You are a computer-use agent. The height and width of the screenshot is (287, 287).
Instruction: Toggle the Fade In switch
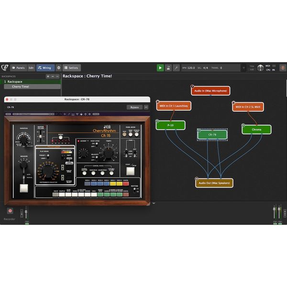tap(126, 154)
